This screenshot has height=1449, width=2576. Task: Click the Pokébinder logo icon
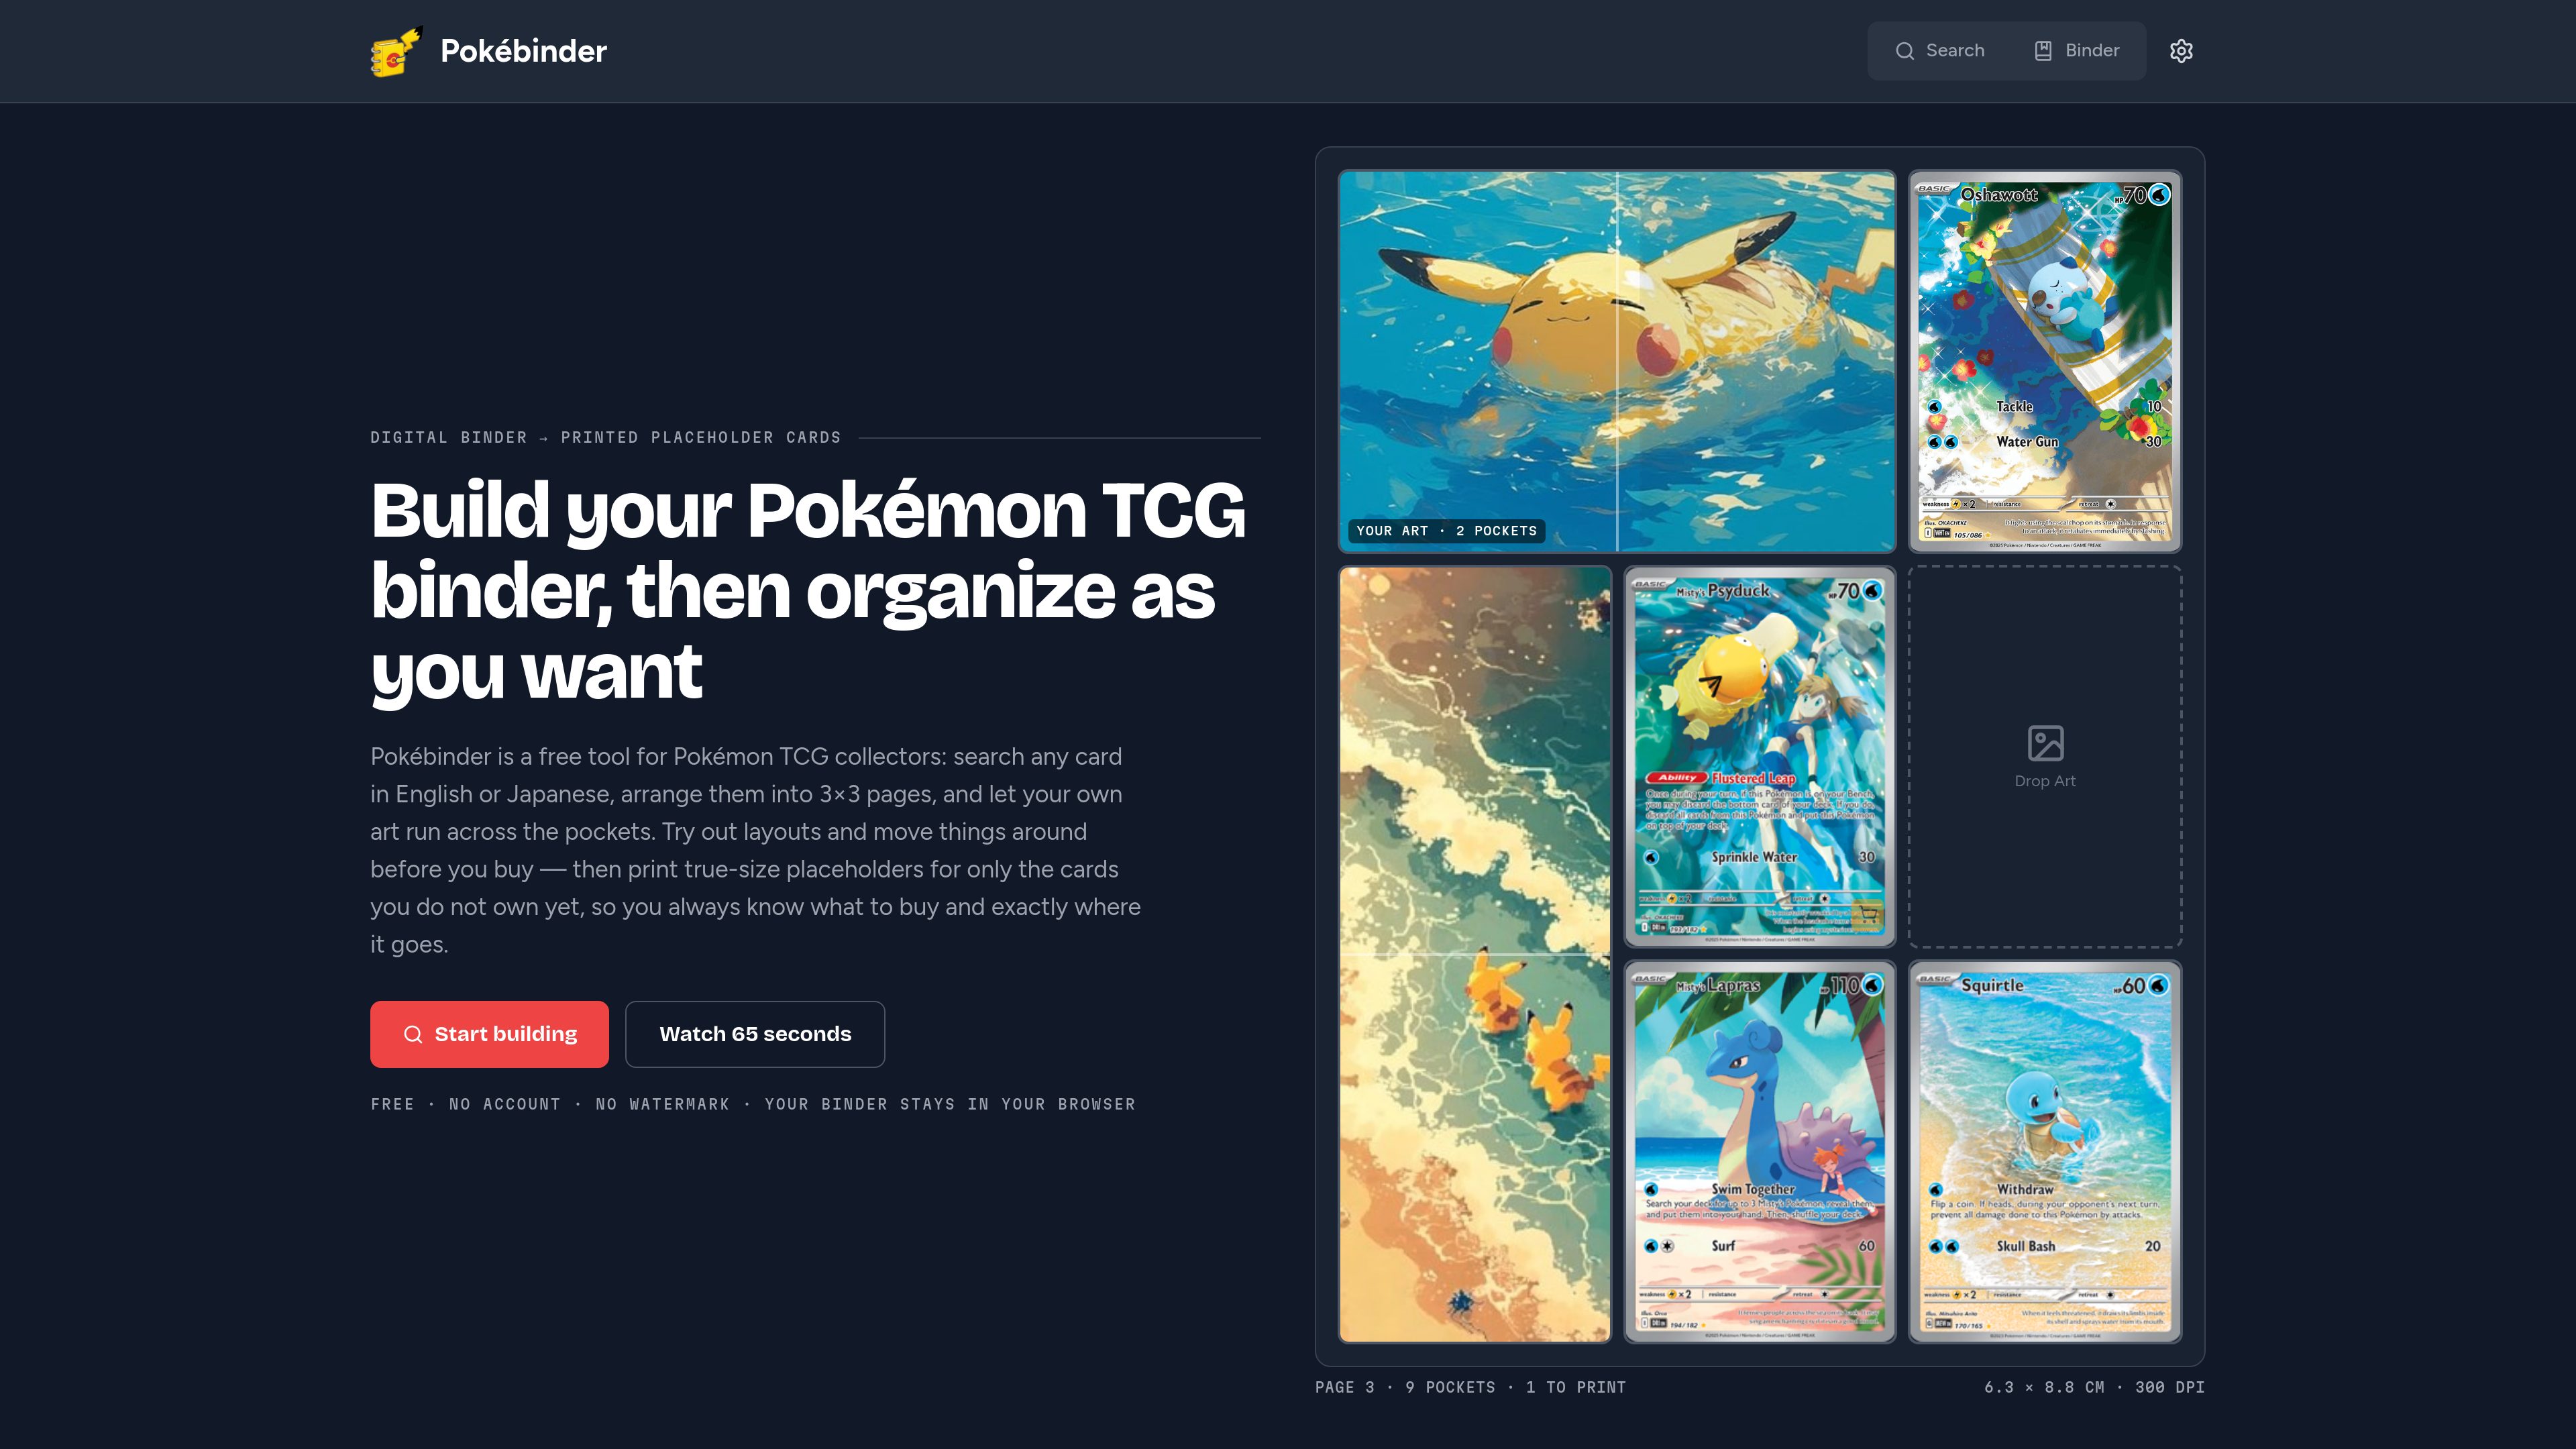point(397,51)
